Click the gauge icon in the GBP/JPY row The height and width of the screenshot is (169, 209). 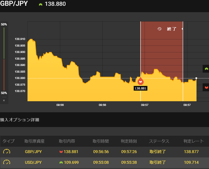[7, 152]
